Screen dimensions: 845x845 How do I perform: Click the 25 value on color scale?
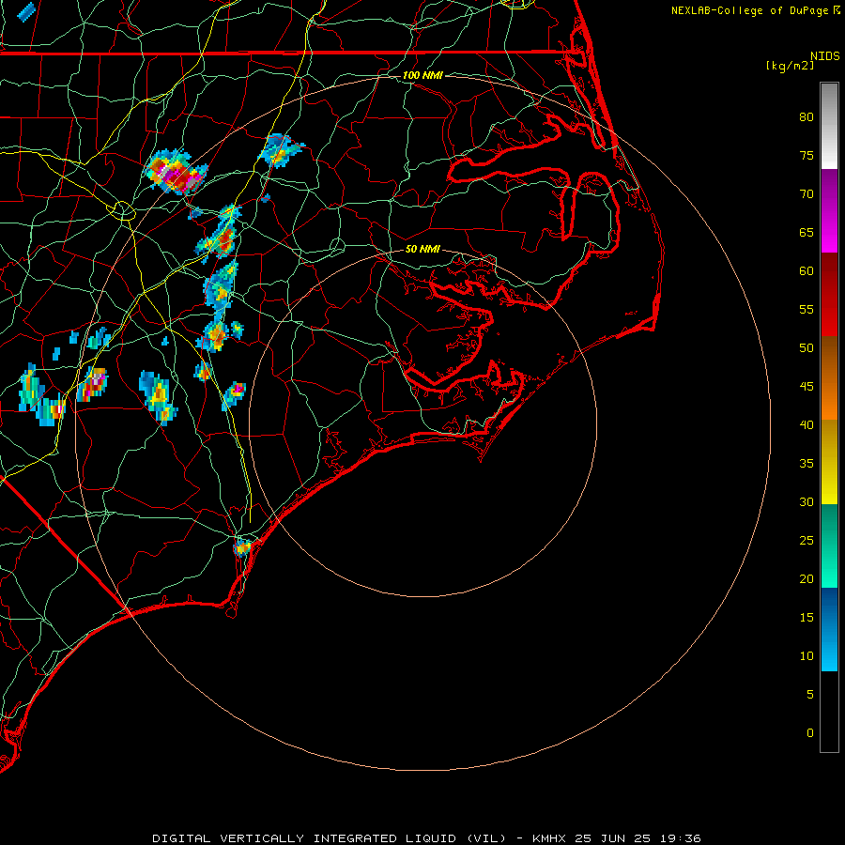tap(807, 541)
